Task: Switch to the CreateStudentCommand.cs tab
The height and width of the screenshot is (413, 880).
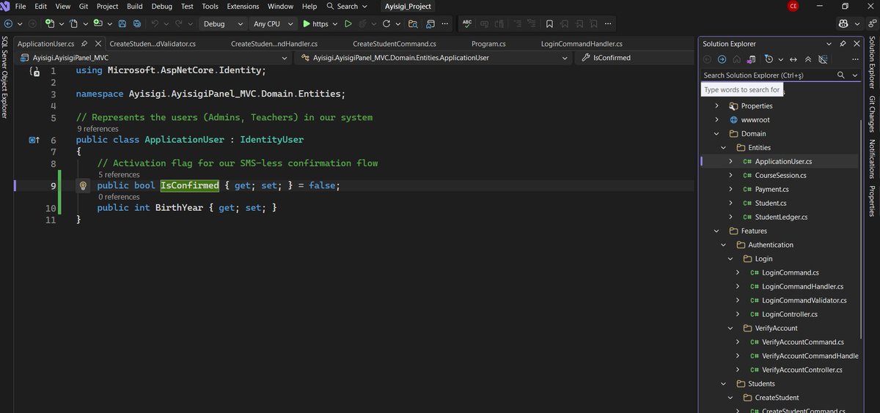Action: 395,44
